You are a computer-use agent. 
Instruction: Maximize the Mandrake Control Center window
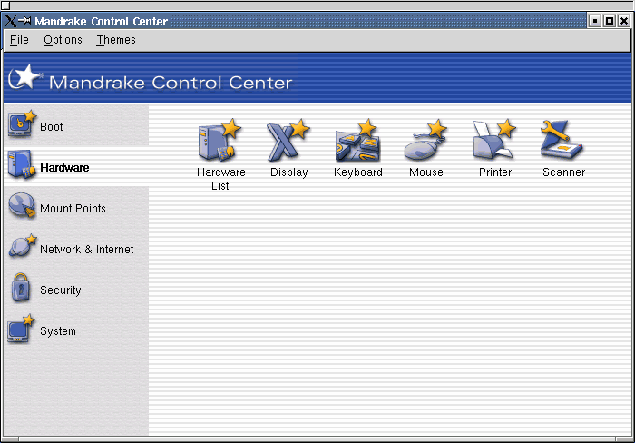[x=609, y=21]
